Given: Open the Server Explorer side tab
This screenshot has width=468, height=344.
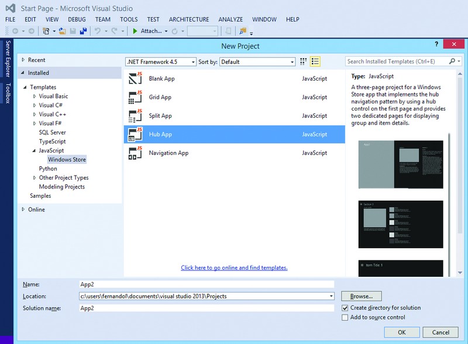Looking at the screenshot, I should tap(8, 59).
